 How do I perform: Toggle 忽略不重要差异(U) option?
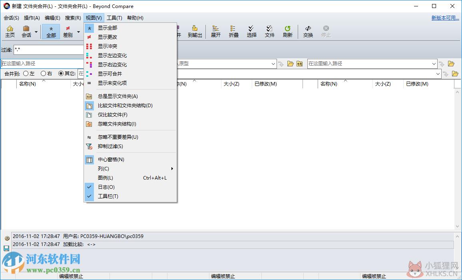point(131,137)
